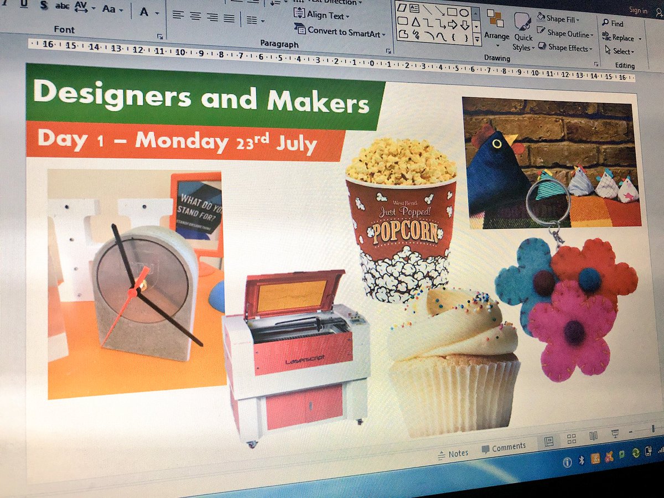This screenshot has height=498, width=664.
Task: Open Shape Outline options
Action: point(565,33)
